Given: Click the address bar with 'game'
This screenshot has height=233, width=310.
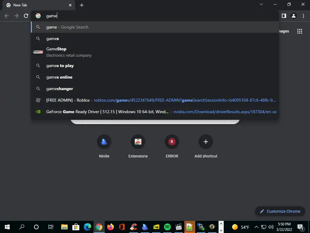Looking at the screenshot, I should [155, 16].
